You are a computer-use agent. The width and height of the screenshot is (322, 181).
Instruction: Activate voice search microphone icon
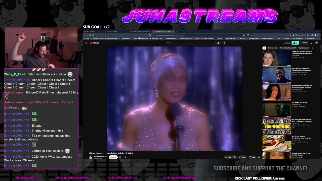click(x=224, y=43)
